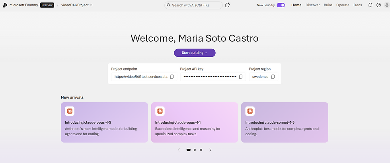This screenshot has height=163, width=390.
Task: Copy the project API key
Action: click(240, 77)
